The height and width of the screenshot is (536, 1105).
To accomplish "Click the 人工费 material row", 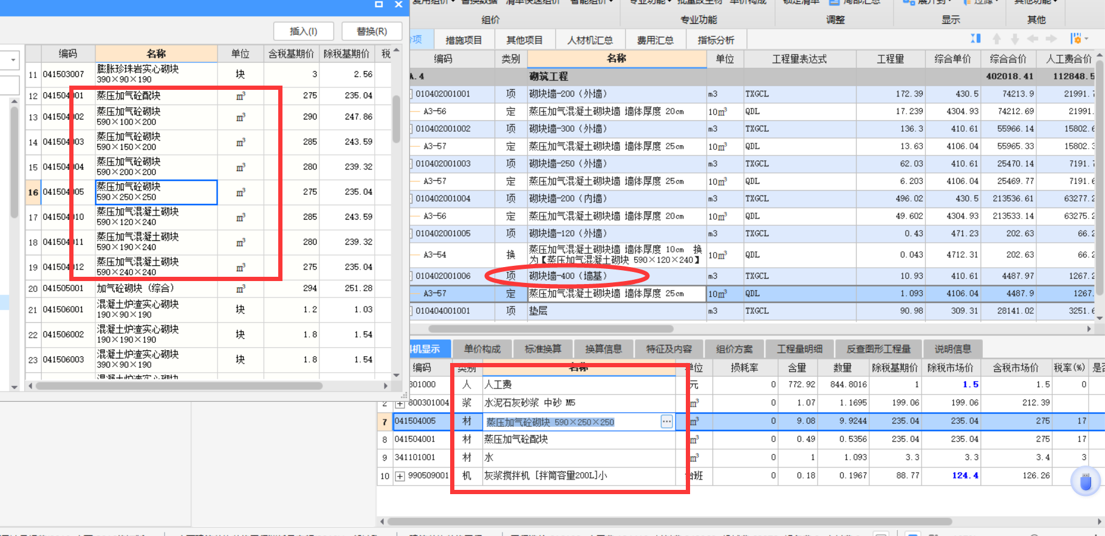I will click(741, 384).
